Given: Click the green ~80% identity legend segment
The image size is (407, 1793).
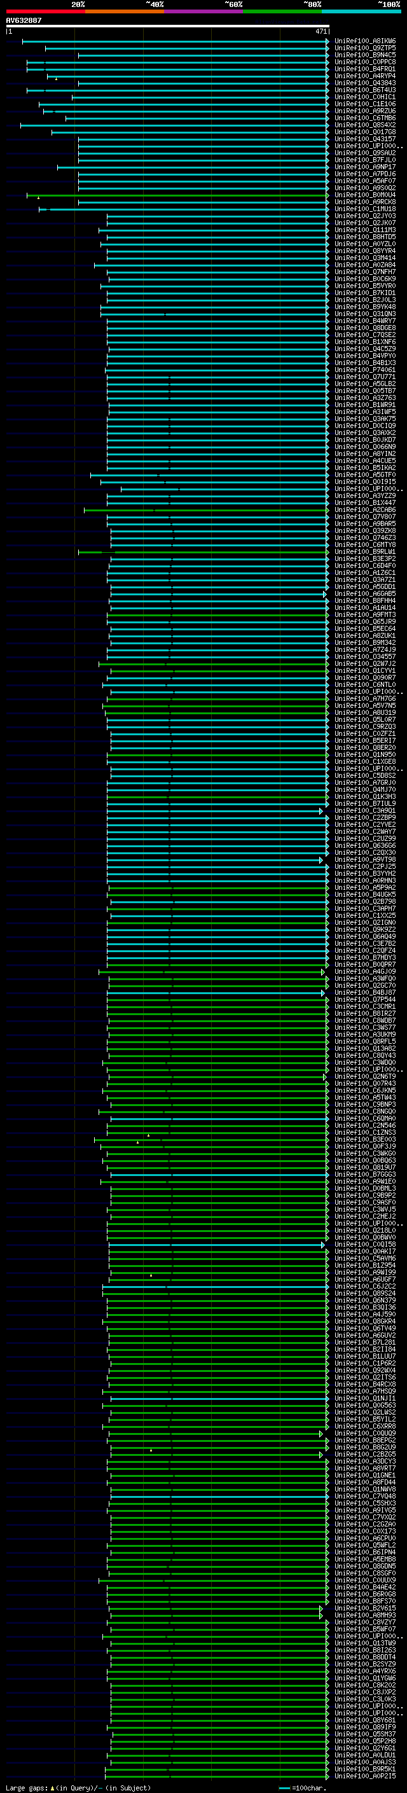Looking at the screenshot, I should pos(282,11).
